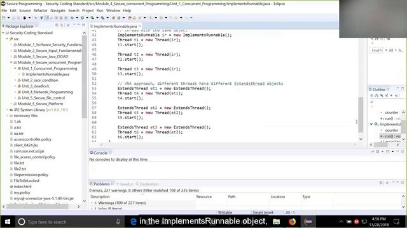Image resolution: width=407 pixels, height=228 pixels.
Task: Click the Find field in the right panel
Action: click(376, 50)
